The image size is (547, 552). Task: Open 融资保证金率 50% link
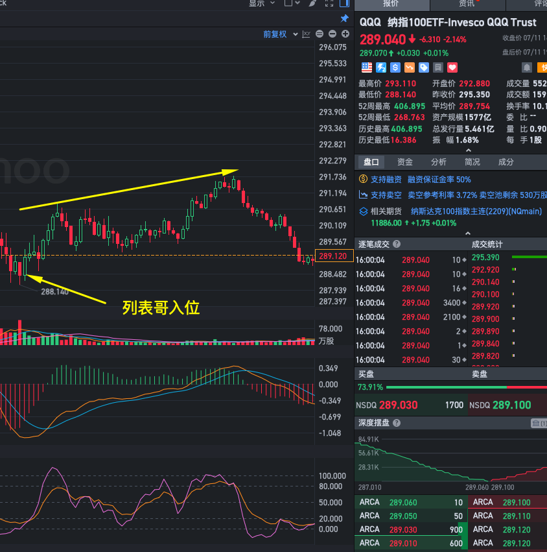click(439, 180)
